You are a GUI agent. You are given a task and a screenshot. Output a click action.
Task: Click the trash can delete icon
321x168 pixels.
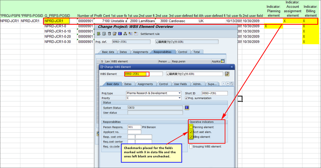[109, 34]
